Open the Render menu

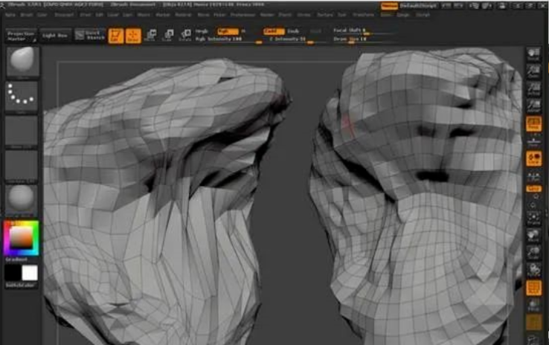(267, 15)
